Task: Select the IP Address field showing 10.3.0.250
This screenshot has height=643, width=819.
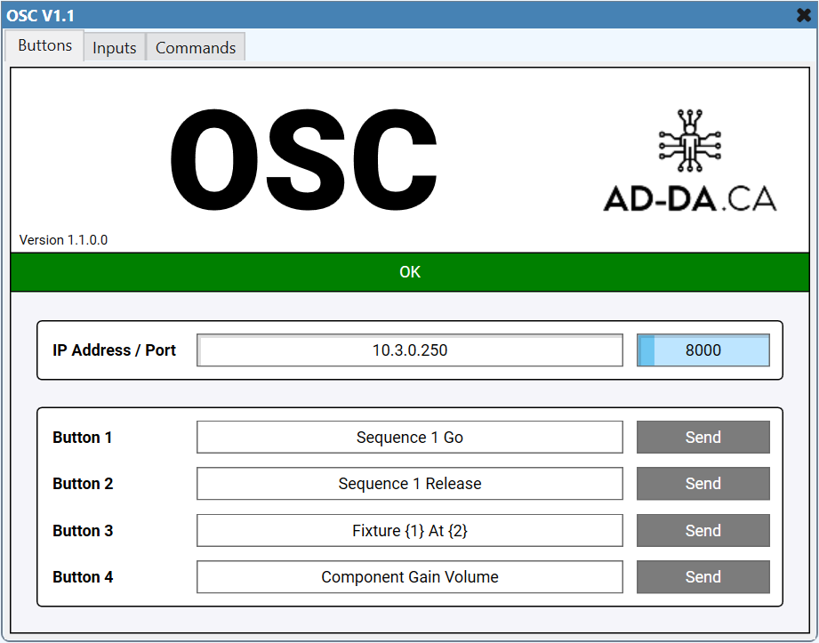Action: [x=409, y=350]
